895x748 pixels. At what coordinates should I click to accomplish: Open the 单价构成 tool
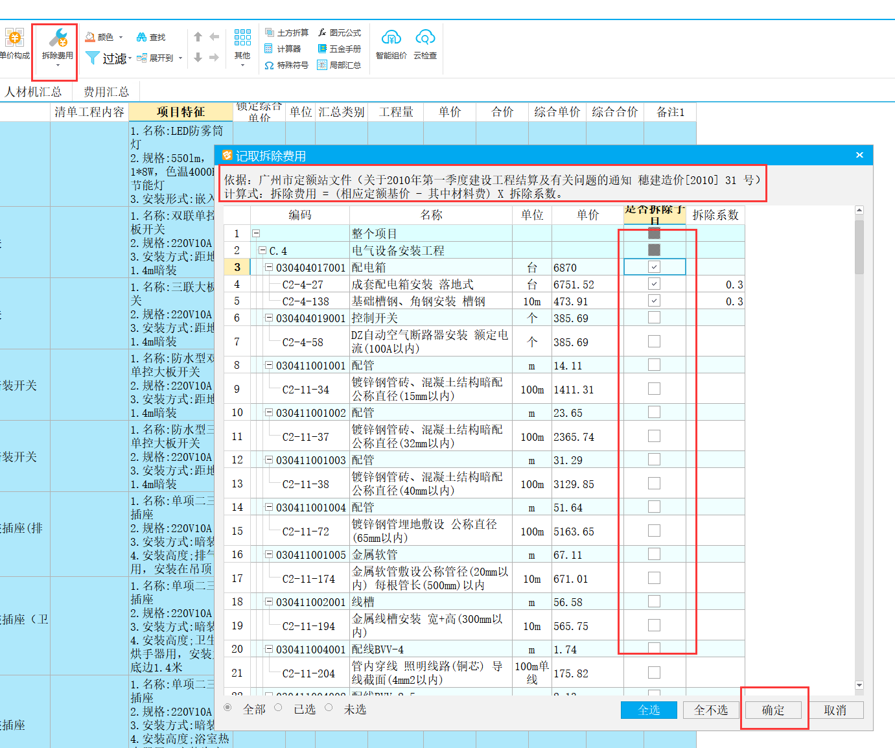pyautogui.click(x=14, y=43)
